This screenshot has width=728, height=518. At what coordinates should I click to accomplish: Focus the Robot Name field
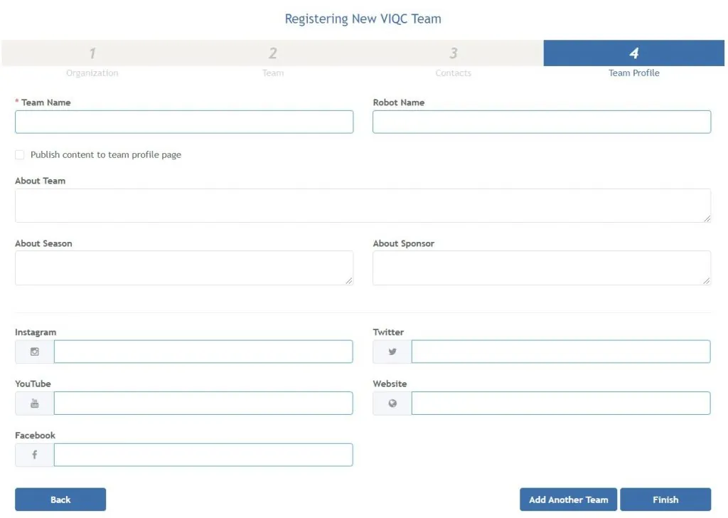(542, 122)
